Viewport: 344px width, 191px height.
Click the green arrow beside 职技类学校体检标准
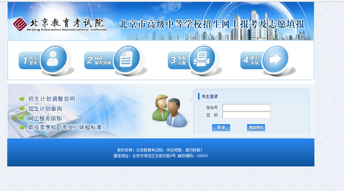[x=22, y=127]
